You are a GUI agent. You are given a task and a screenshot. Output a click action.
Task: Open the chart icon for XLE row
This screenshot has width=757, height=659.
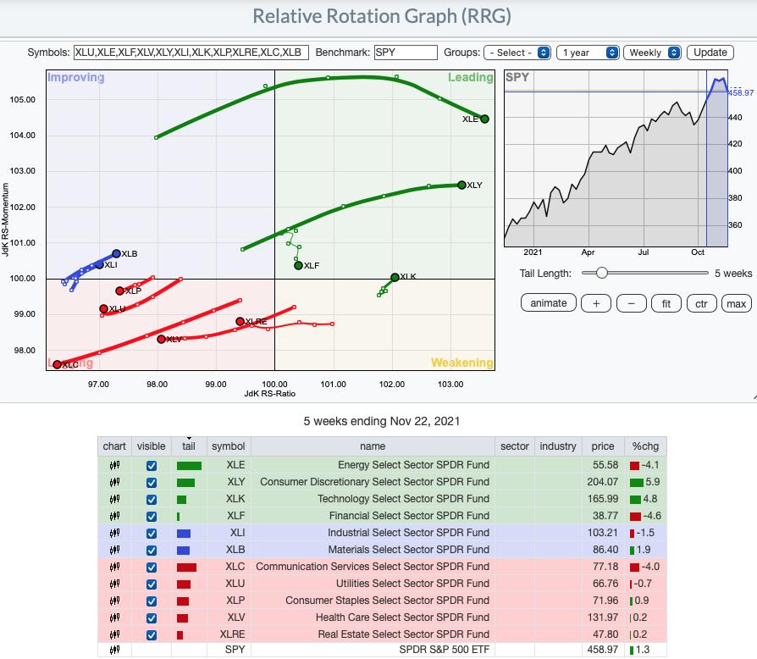tap(114, 465)
